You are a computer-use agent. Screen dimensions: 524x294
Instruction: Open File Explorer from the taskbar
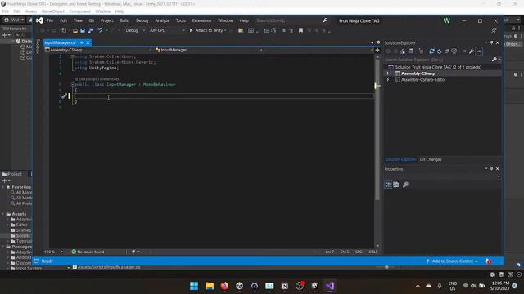[210, 286]
